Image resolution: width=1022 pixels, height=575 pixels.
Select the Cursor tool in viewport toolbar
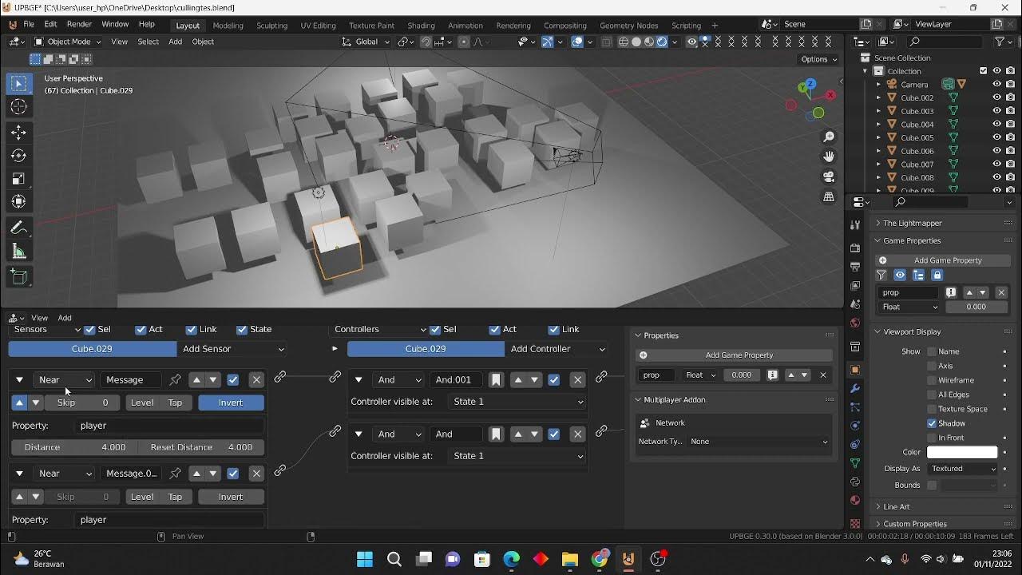19,107
